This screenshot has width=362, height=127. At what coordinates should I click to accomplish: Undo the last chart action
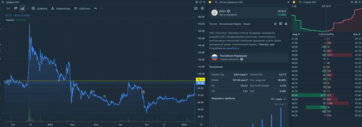pyautogui.click(x=95, y=8)
